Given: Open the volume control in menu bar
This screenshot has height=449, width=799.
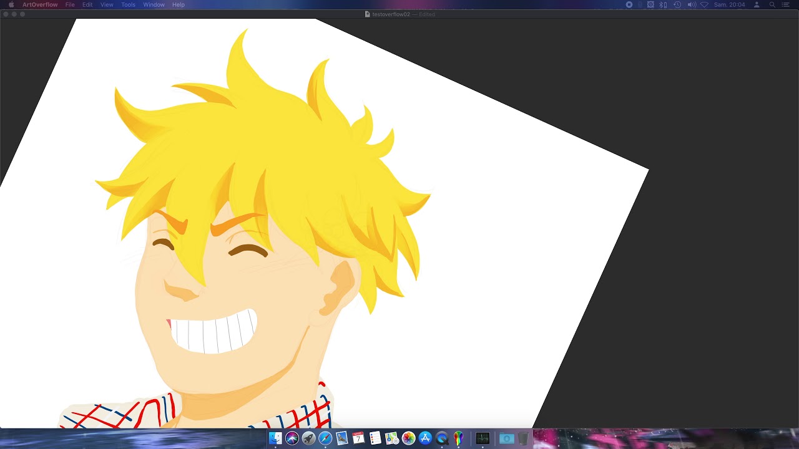Looking at the screenshot, I should click(692, 4).
